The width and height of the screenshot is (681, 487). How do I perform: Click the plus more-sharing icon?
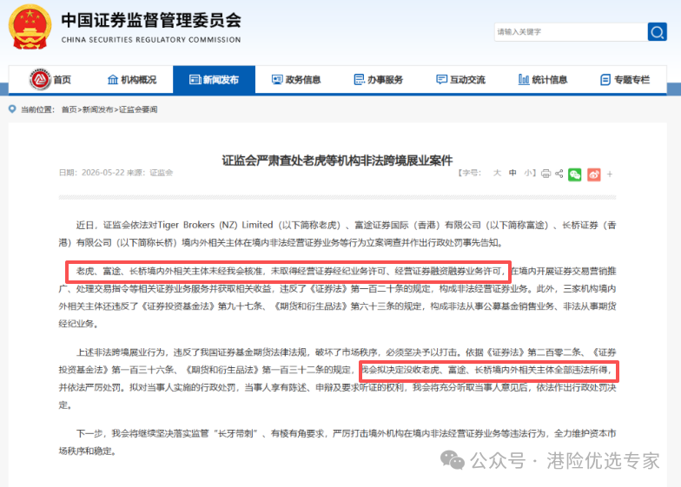(610, 174)
